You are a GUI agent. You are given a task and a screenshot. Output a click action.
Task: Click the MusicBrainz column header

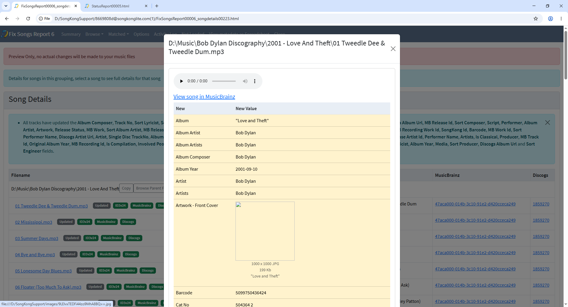[447, 175]
